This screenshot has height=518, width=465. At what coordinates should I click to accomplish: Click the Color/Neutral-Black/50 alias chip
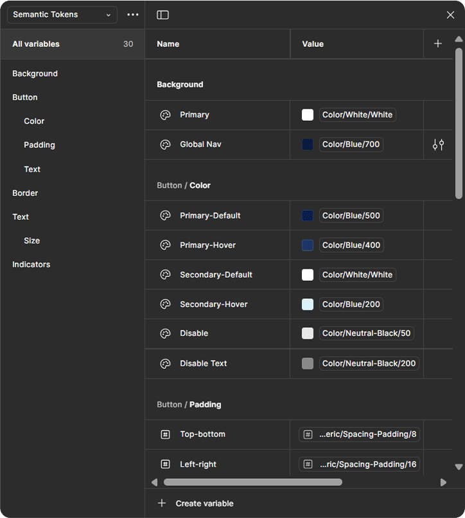pyautogui.click(x=367, y=334)
